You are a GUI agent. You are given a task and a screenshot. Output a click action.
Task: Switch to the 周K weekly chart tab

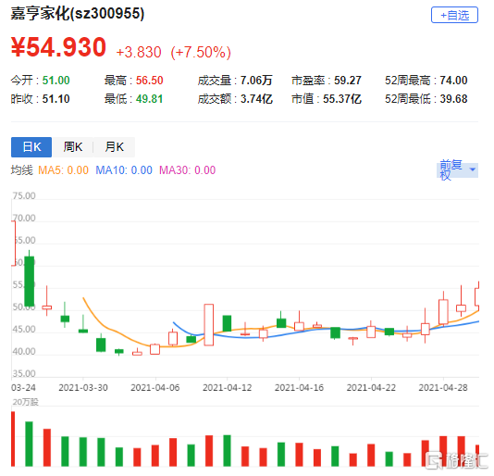click(73, 147)
